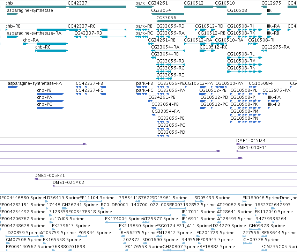Screen dimensions: 297x252
Task: Click the CG10512-PD protein feature
Action: [x=207, y=101]
